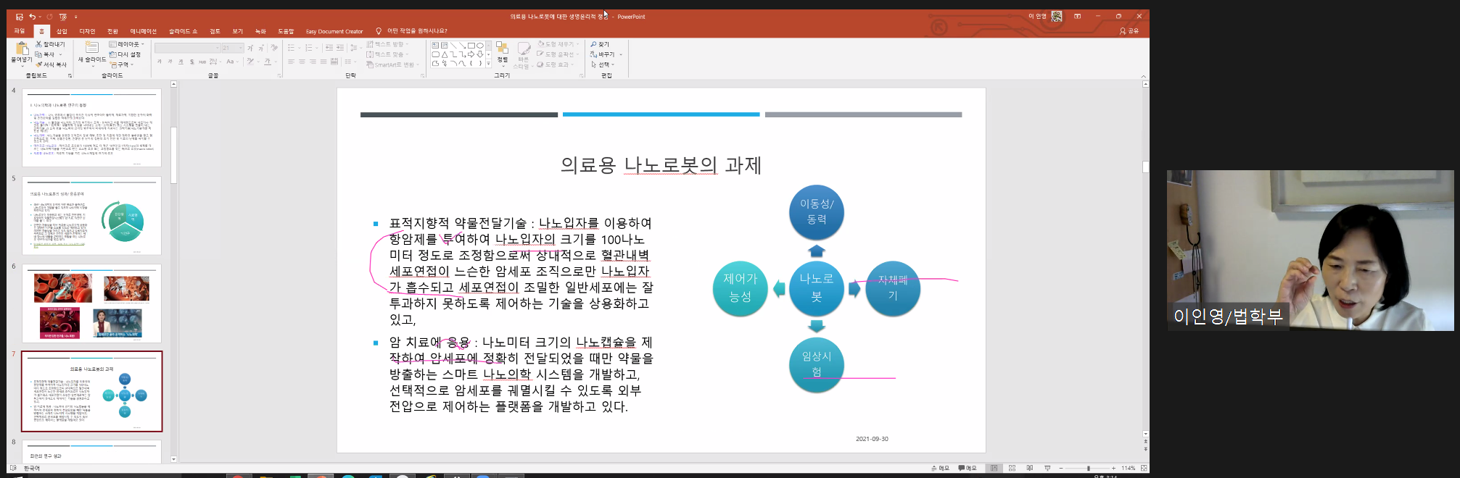The width and height of the screenshot is (1460, 478).
Task: Open Reading view from status bar
Action: [1029, 468]
